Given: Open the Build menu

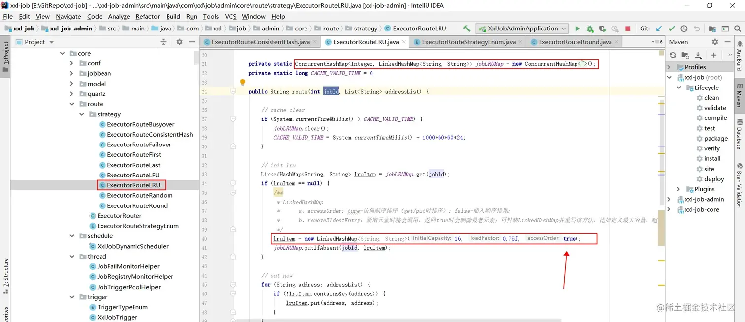Looking at the screenshot, I should tap(173, 16).
